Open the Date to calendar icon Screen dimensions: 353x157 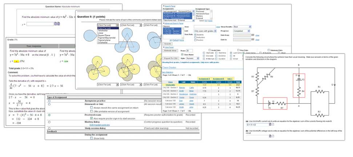(253, 39)
